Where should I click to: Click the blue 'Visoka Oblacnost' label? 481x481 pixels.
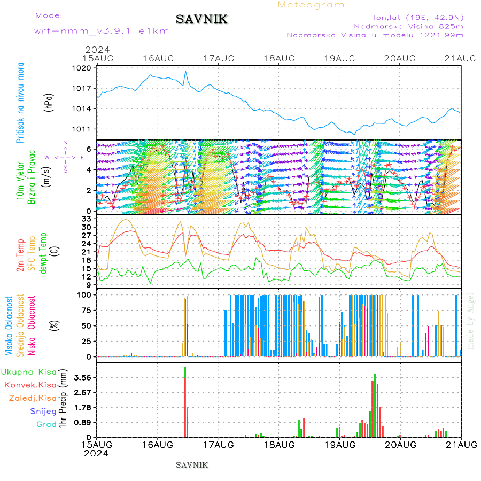tap(9, 326)
